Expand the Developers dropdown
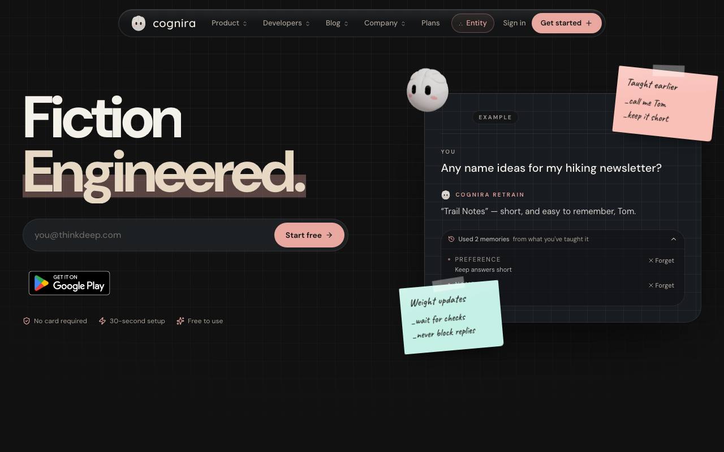The height and width of the screenshot is (452, 724). click(286, 23)
